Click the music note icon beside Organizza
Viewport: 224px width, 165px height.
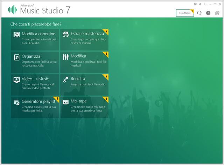tap(17, 57)
